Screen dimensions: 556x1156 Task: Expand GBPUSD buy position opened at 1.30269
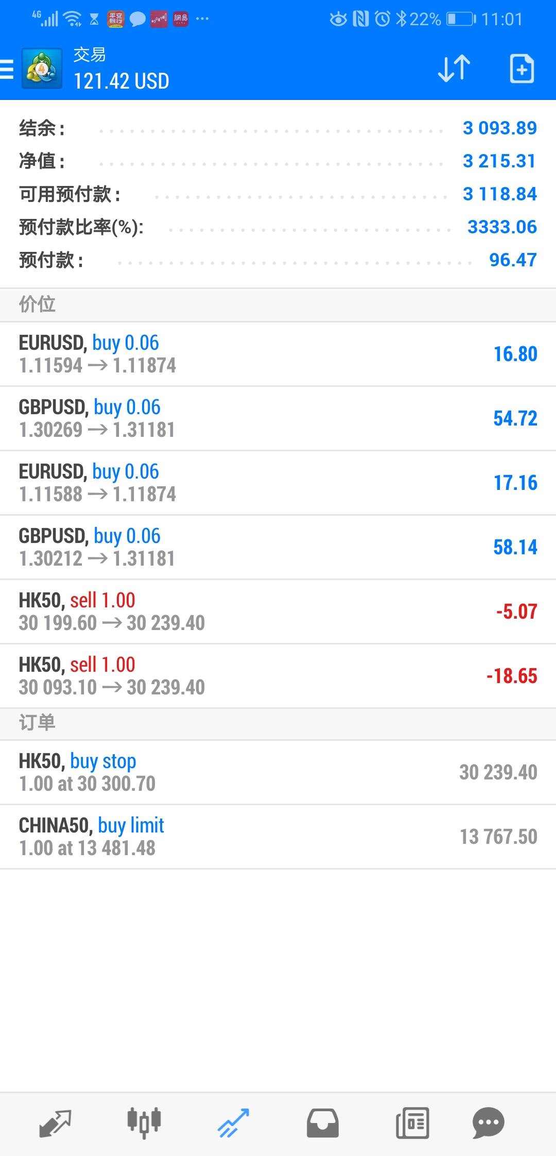pos(278,418)
